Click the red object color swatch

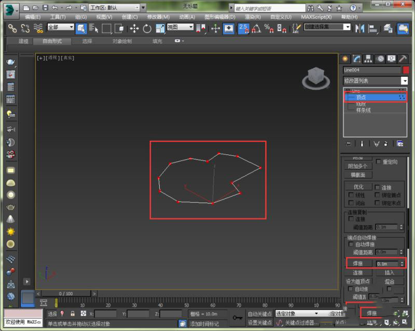(406, 70)
